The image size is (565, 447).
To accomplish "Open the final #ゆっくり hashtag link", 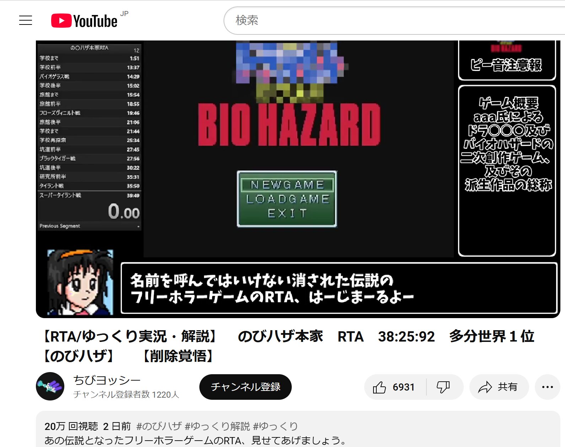I will pyautogui.click(x=276, y=426).
